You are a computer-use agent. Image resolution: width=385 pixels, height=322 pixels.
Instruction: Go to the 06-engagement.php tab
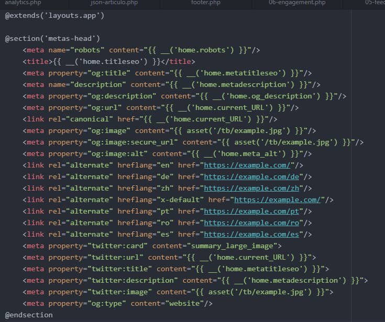tap(297, 3)
